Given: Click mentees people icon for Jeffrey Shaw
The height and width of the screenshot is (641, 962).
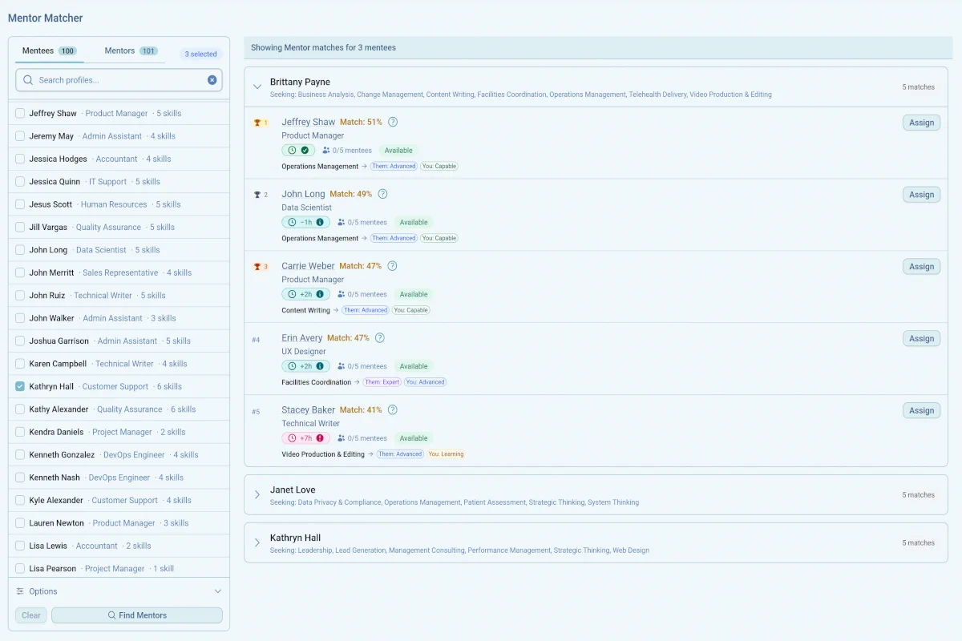Looking at the screenshot, I should (326, 151).
